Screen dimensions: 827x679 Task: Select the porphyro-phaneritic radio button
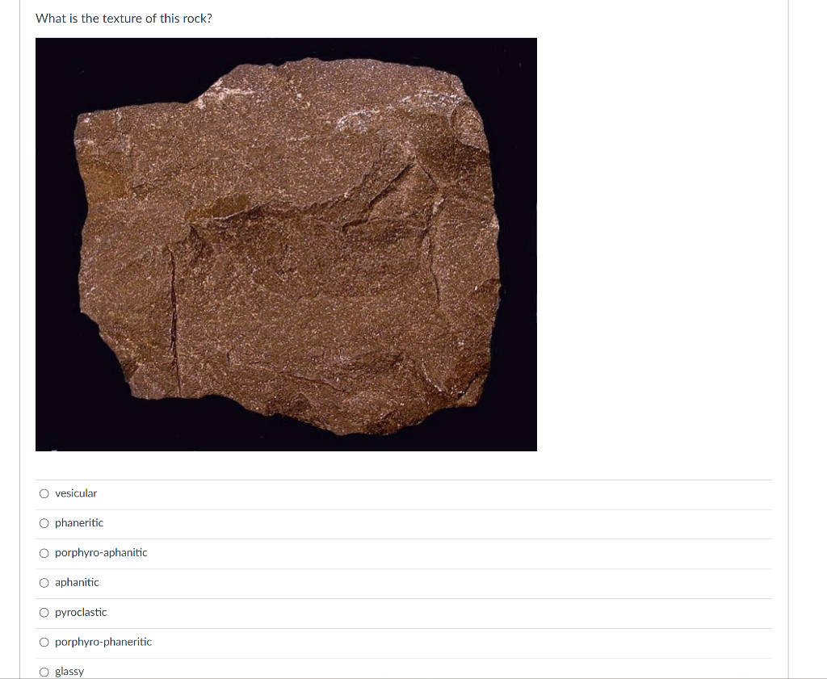[x=44, y=642]
